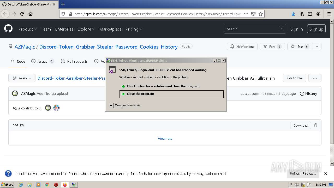
Task: Reload the page in Firefox
Action: (x=22, y=14)
